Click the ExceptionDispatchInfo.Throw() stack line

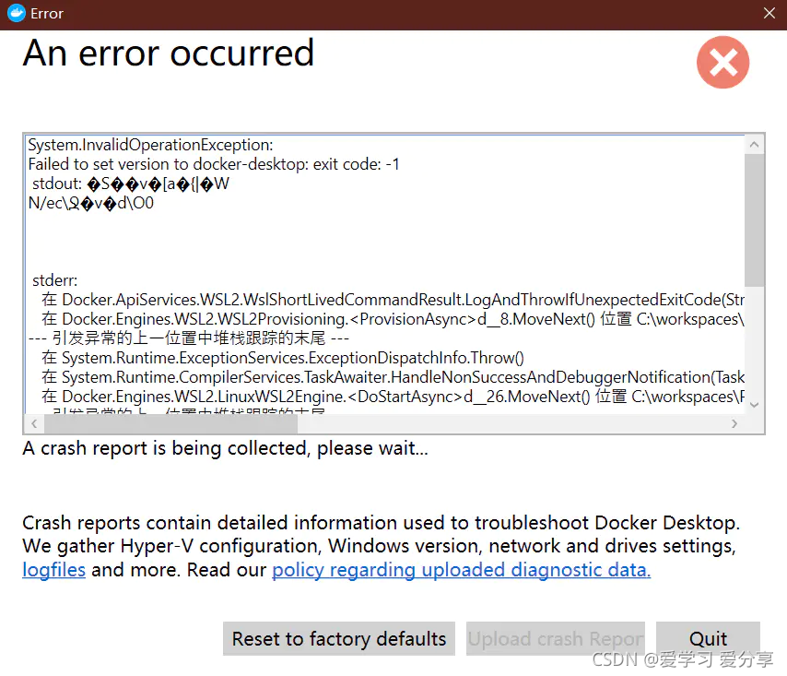(x=283, y=358)
